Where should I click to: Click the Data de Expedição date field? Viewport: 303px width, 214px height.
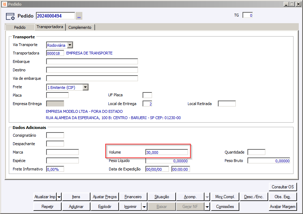pyautogui.click(x=157, y=169)
